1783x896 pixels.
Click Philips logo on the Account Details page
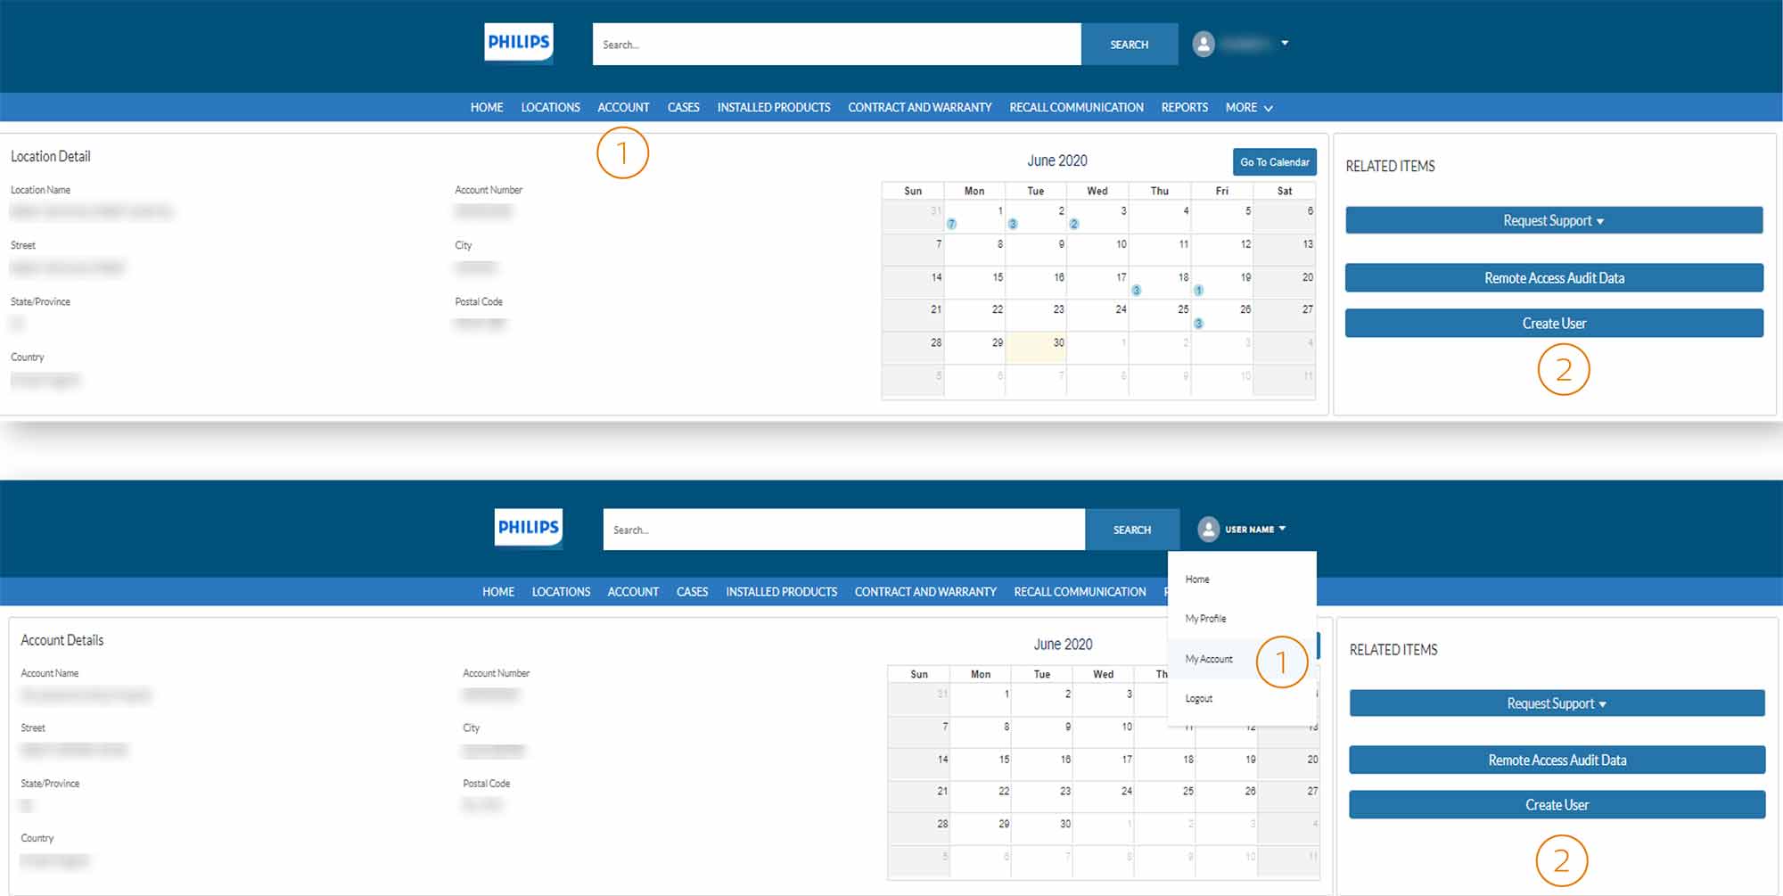tap(529, 528)
